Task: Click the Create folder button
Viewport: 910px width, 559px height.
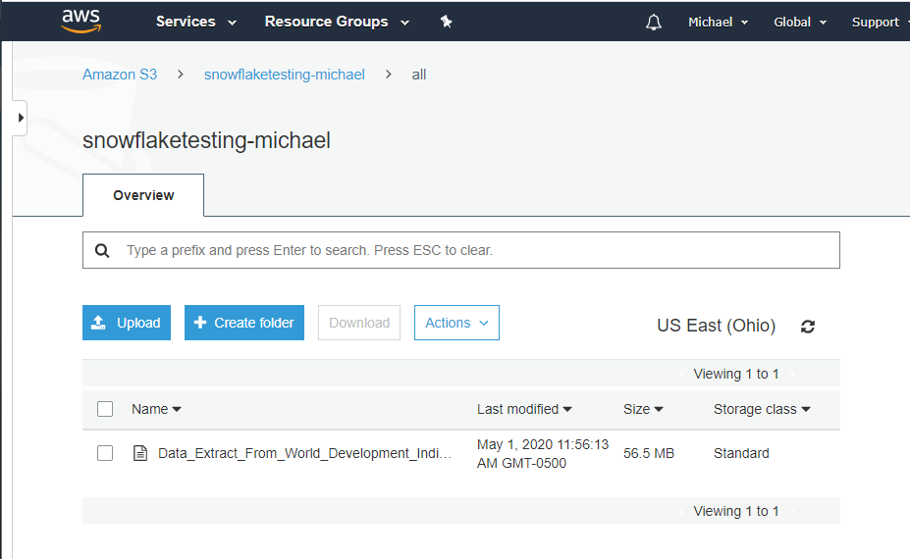Action: (x=244, y=323)
